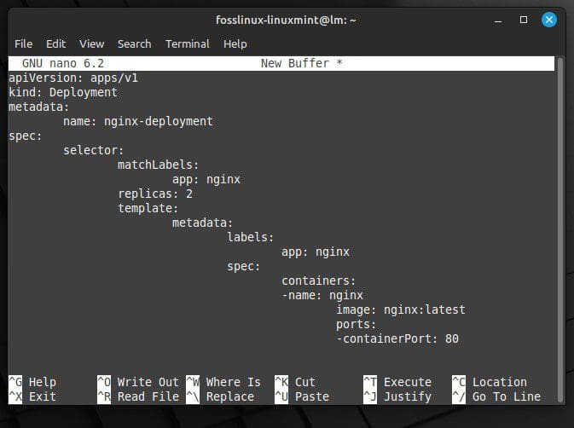Click the '-name: nginx' line
Screen dimensions: 574x428
coord(322,295)
